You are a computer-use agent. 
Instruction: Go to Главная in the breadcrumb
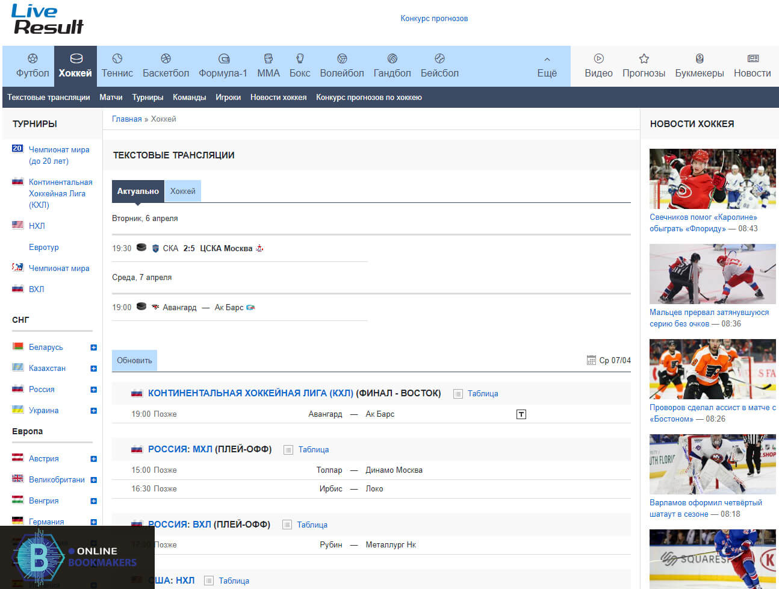tap(127, 119)
